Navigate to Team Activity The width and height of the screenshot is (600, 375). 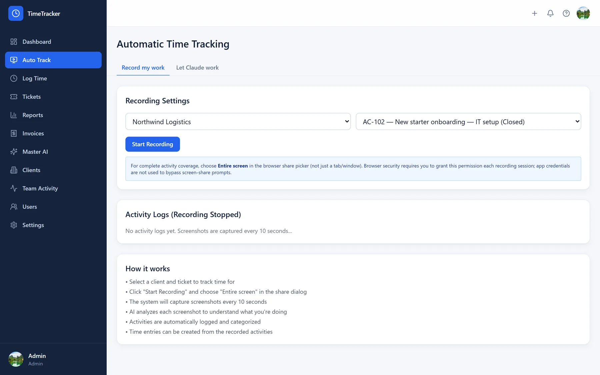tap(53, 188)
